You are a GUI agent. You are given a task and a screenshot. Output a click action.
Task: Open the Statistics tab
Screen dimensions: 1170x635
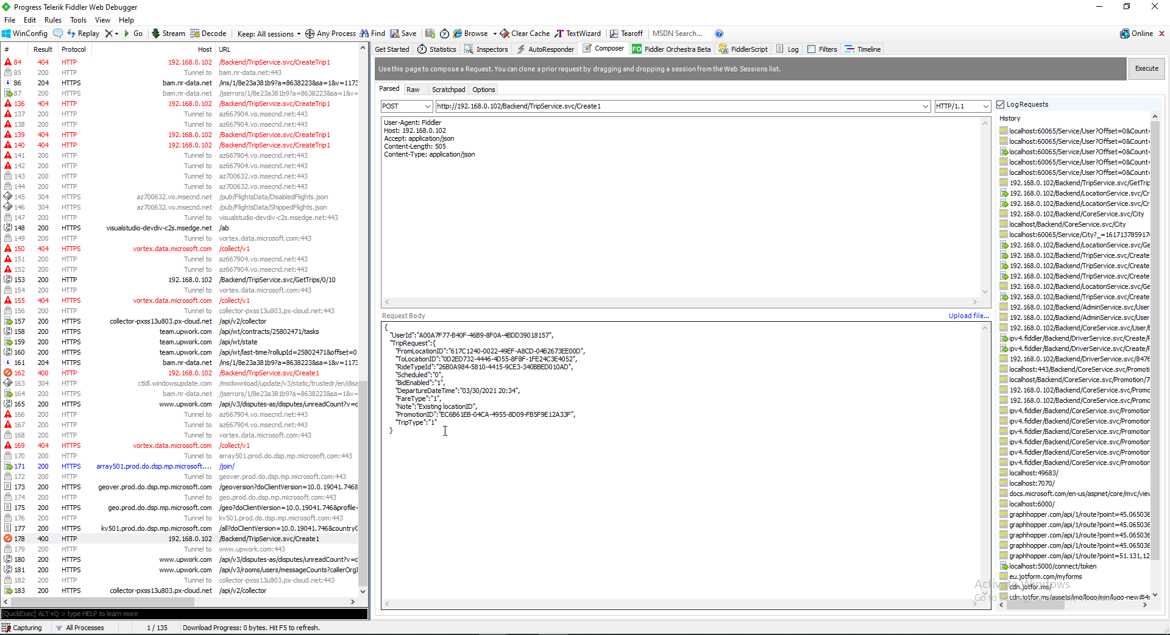[437, 49]
